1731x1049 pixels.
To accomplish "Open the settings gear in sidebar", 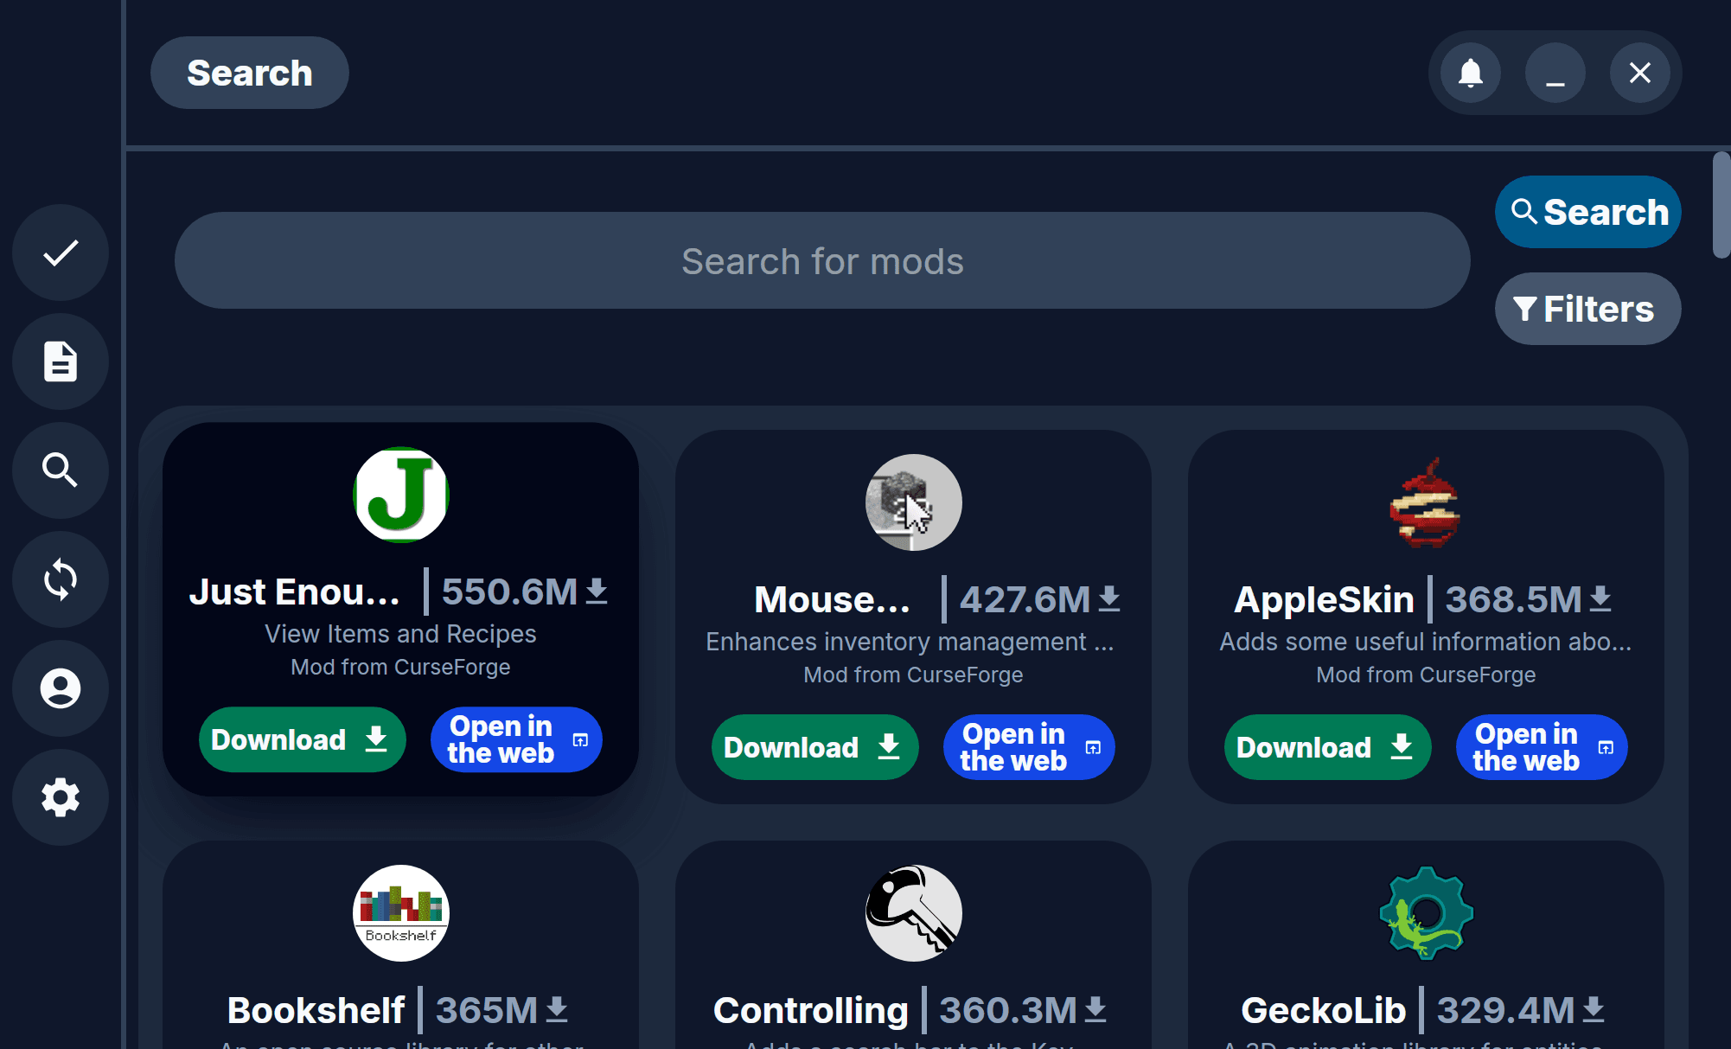I will 61,797.
